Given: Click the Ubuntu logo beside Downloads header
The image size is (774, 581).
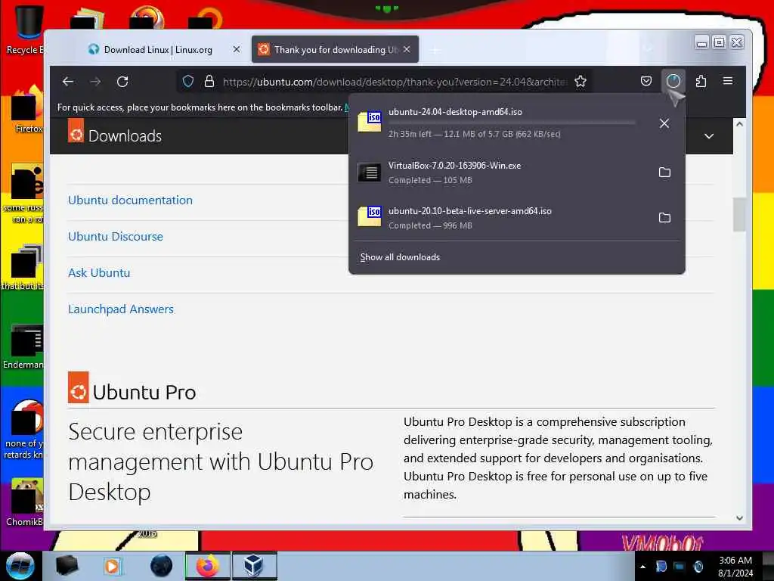Looking at the screenshot, I should 76,130.
